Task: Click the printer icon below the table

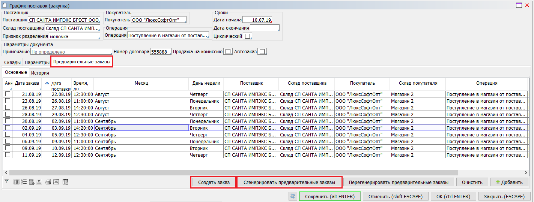Action: pyautogui.click(x=48, y=182)
